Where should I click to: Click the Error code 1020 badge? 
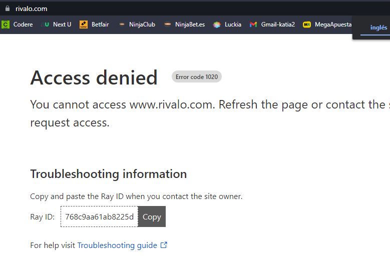coord(196,76)
